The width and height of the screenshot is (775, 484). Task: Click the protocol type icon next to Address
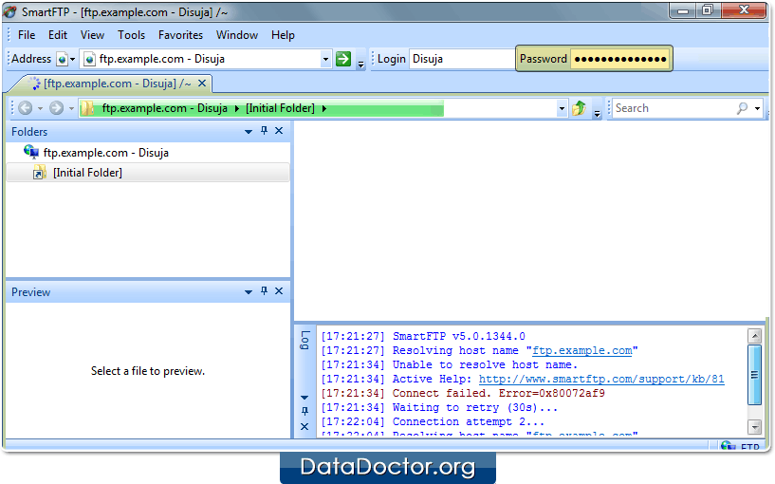point(63,60)
